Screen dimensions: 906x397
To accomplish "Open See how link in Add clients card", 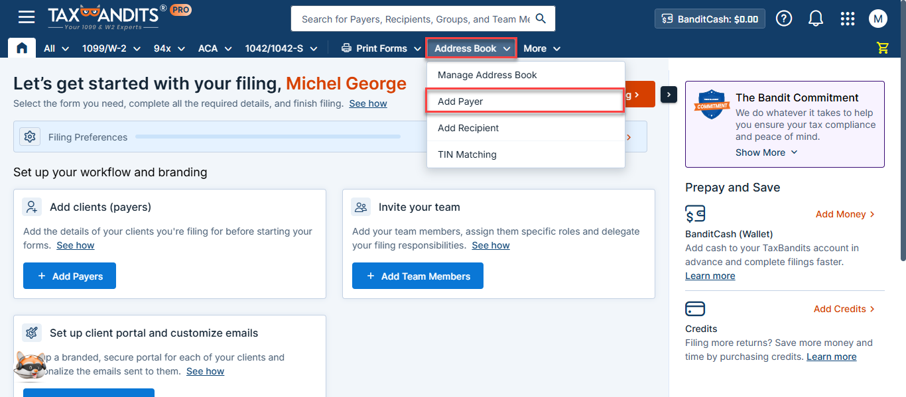I will (76, 245).
